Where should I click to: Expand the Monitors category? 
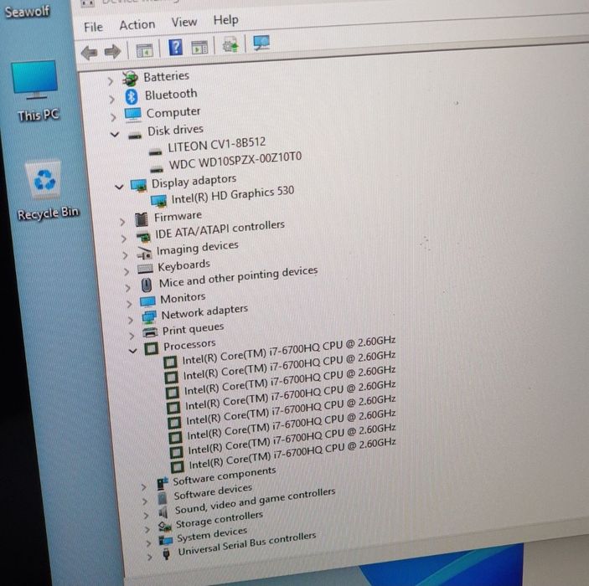tap(130, 304)
